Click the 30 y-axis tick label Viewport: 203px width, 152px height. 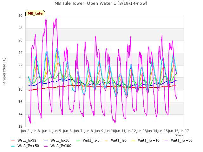coord(20,16)
